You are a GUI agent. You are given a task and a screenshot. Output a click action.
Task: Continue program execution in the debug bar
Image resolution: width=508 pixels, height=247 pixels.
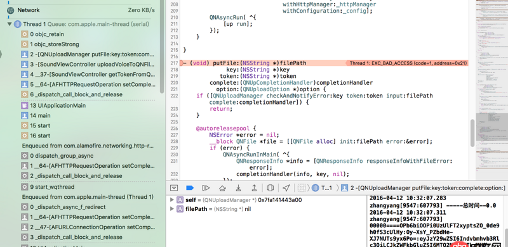coord(206,188)
